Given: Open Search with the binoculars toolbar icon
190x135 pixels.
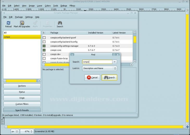Looking at the screenshot, I should tap(60, 23).
